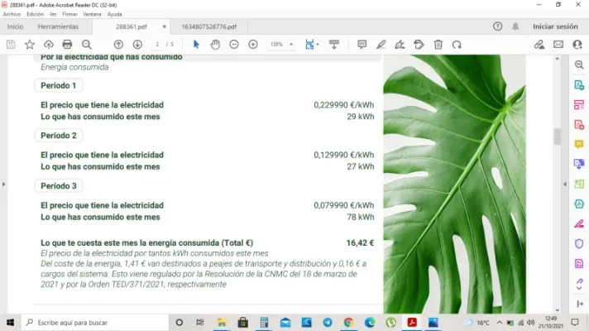Open the Edición menu
This screenshot has height=331, width=589.
pos(35,14)
